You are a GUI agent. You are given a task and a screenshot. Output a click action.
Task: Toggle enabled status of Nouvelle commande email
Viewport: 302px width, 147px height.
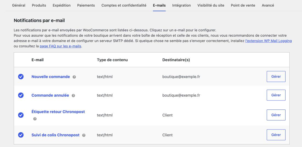21,77
